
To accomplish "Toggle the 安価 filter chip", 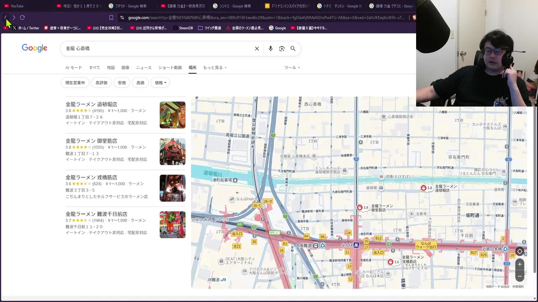I will pyautogui.click(x=122, y=83).
